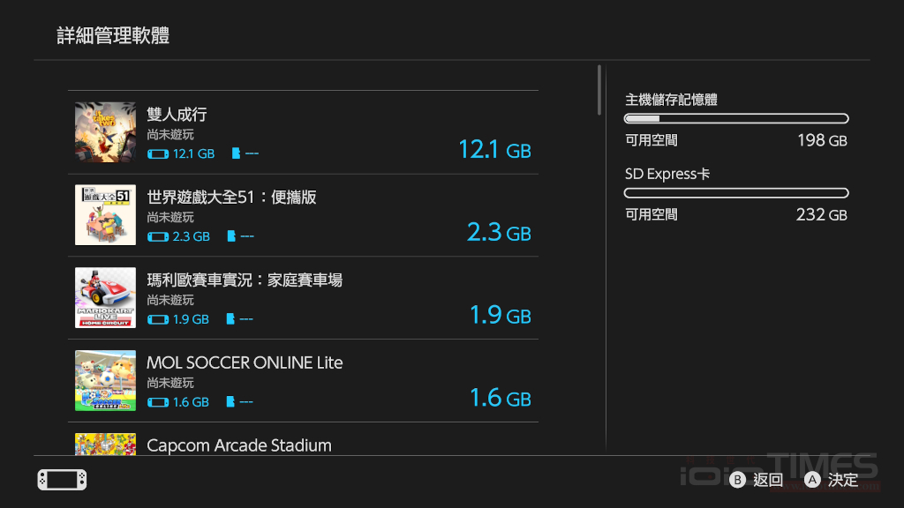The width and height of the screenshot is (904, 508).
Task: Click the save data icon for 世界遊戲大全51
Action: [230, 235]
